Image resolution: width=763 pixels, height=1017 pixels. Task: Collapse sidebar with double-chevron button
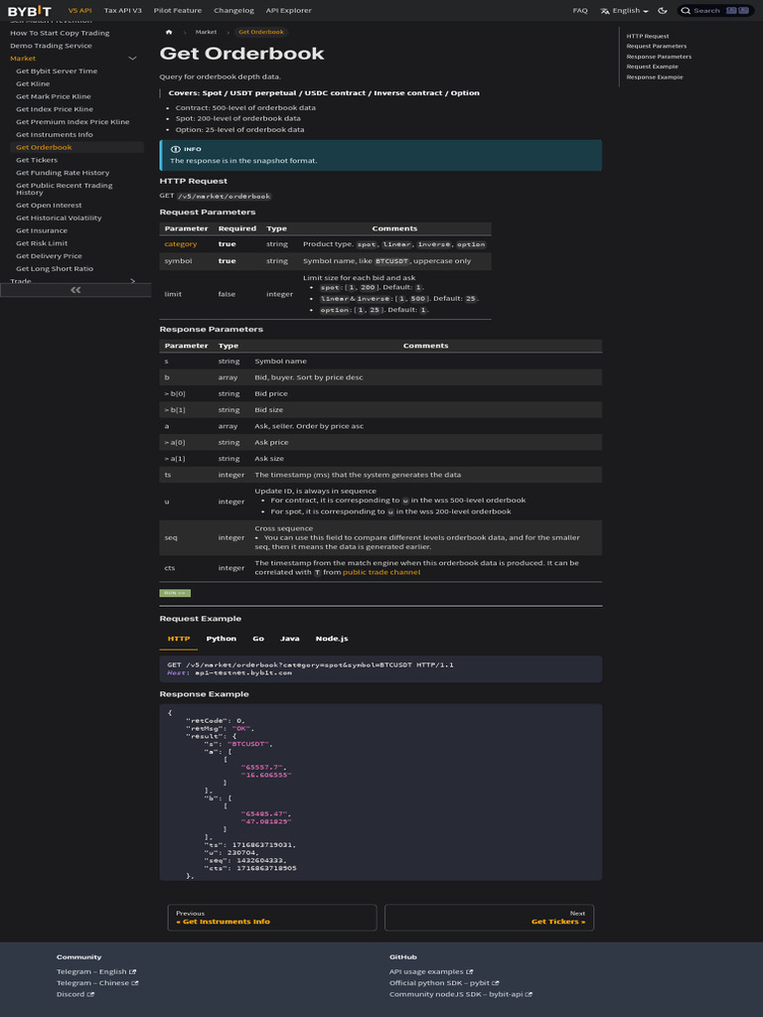tap(75, 290)
